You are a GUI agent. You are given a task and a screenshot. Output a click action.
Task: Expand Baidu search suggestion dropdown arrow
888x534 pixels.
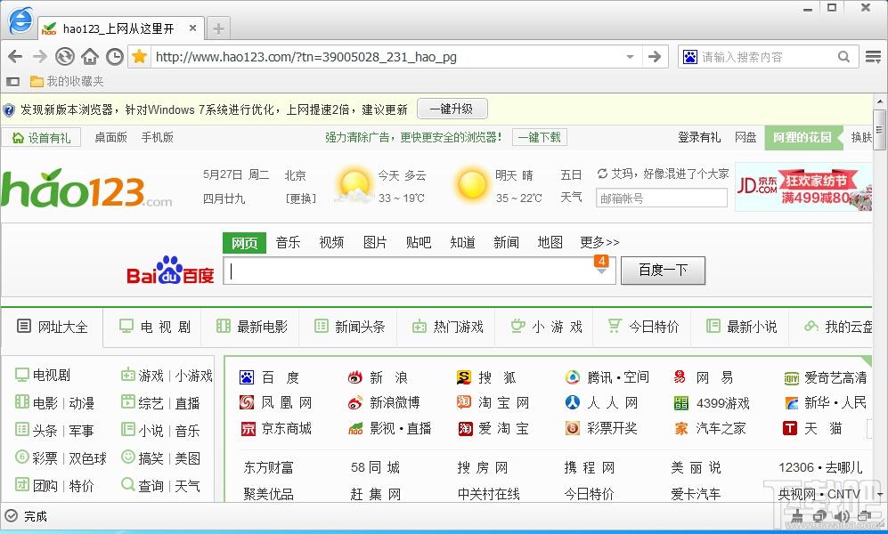click(601, 271)
